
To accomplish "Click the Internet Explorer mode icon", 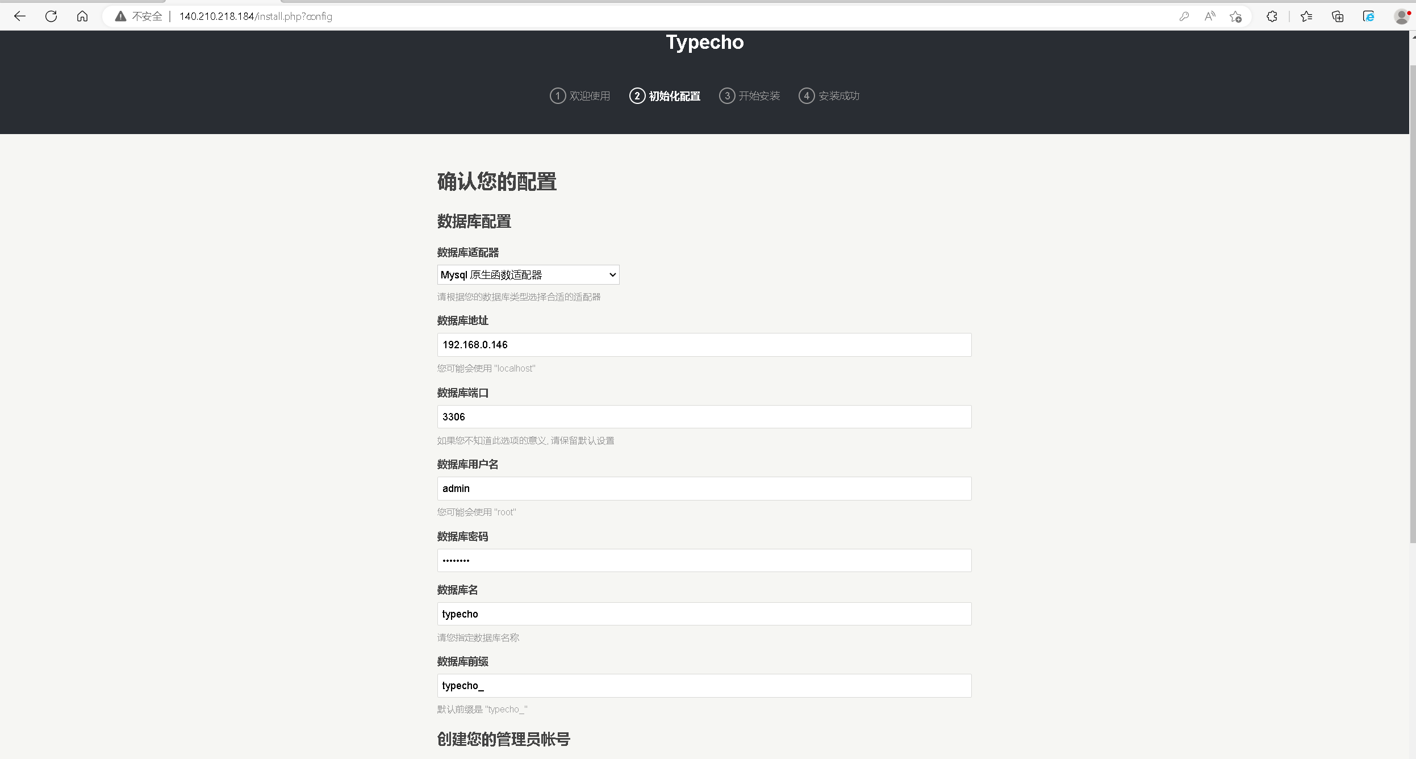I will click(1369, 16).
